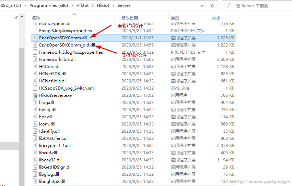Click the hpr.dll file icon
This screenshot has width=292, height=186.
35,117
